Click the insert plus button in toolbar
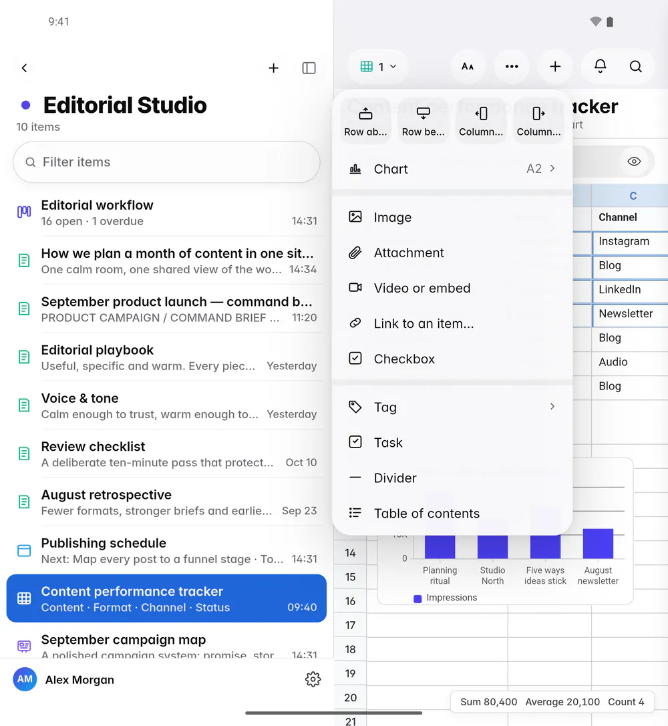 point(555,67)
